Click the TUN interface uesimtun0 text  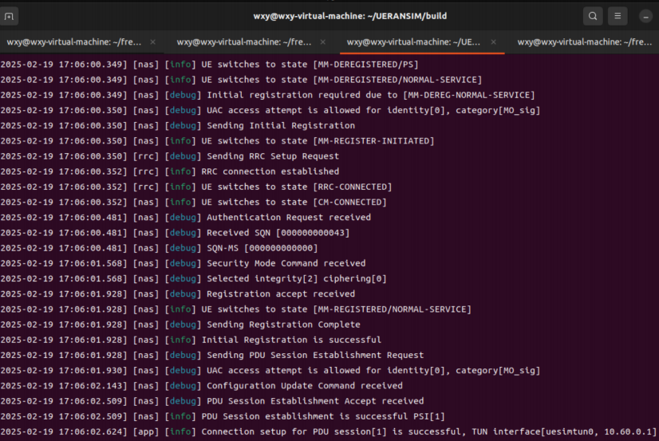point(574,431)
